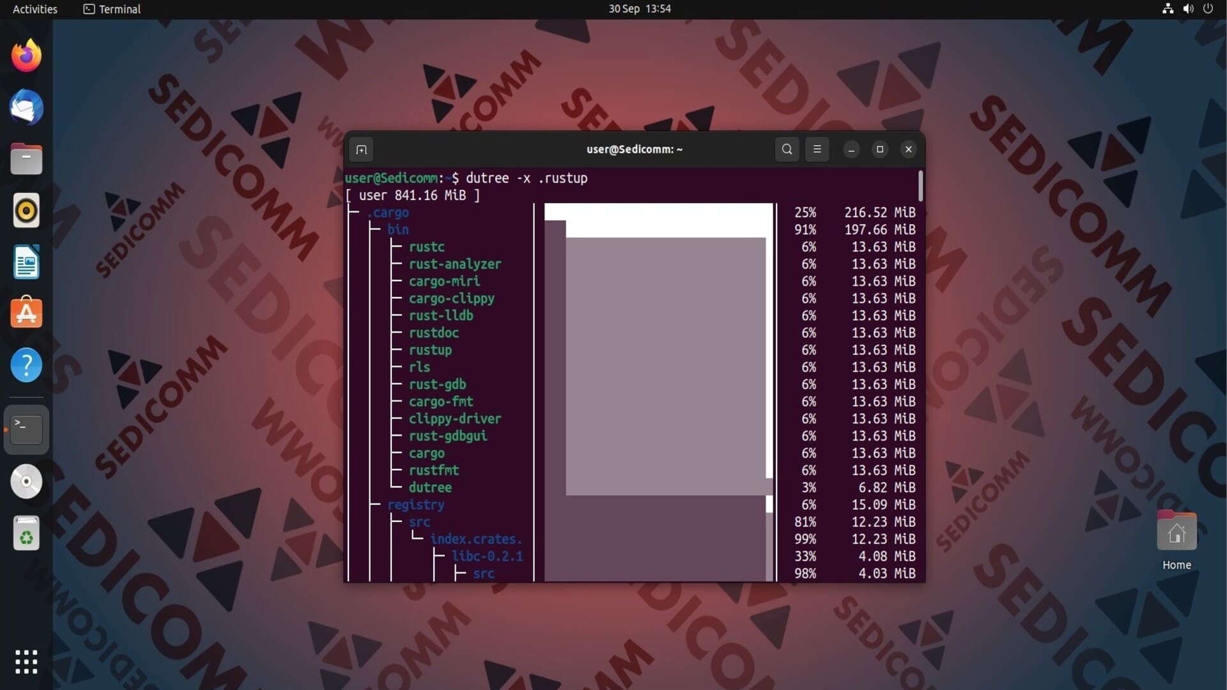The width and height of the screenshot is (1227, 690).
Task: Click the user@Sedicomm: ~ window title
Action: pyautogui.click(x=635, y=149)
